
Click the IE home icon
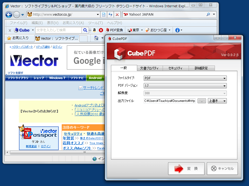point(96,38)
